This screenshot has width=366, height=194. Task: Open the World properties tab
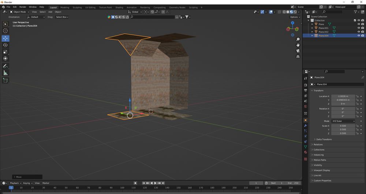pos(306,107)
